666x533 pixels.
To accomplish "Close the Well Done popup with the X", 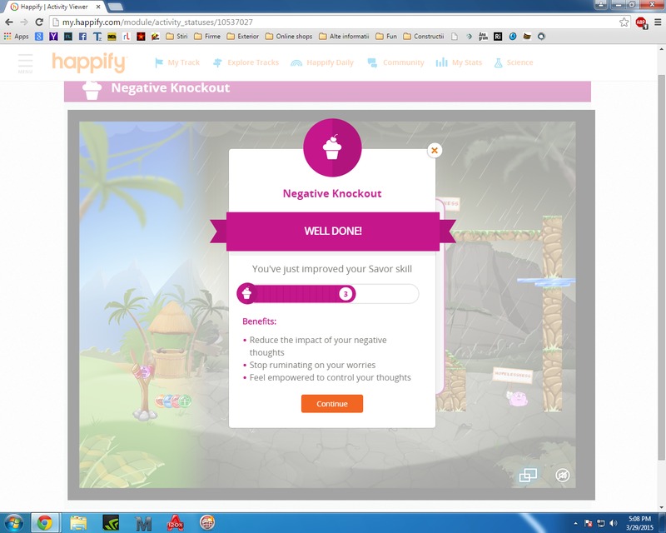I will (434, 150).
